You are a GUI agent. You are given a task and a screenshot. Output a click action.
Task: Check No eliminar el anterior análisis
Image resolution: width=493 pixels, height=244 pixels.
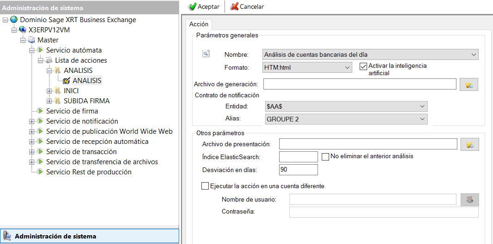click(325, 156)
